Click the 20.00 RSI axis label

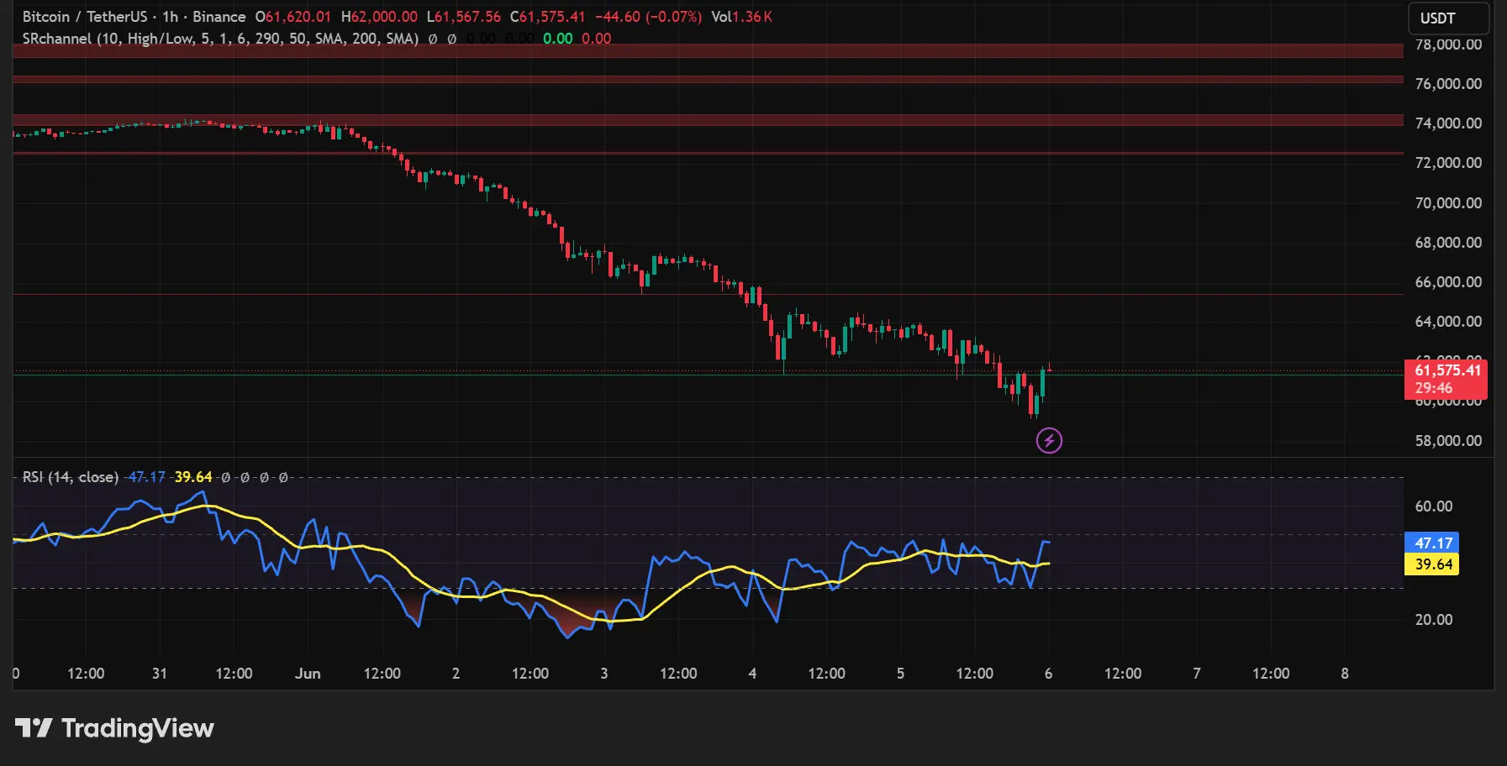click(x=1434, y=620)
